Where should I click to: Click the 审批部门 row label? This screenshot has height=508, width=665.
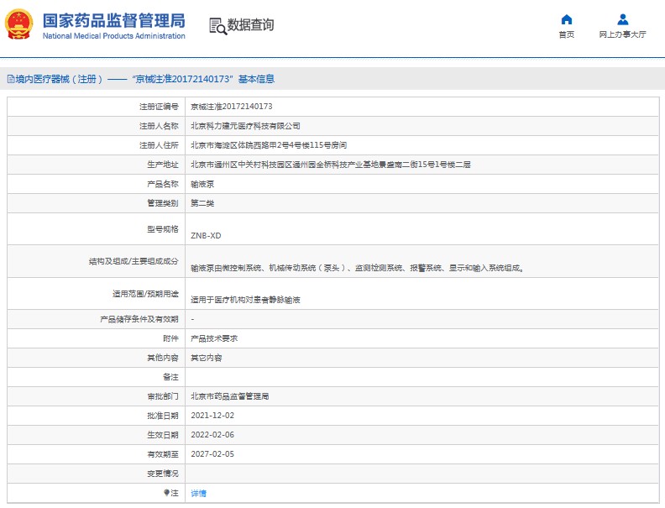click(x=163, y=396)
